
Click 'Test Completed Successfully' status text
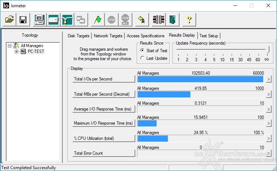pos(29,168)
